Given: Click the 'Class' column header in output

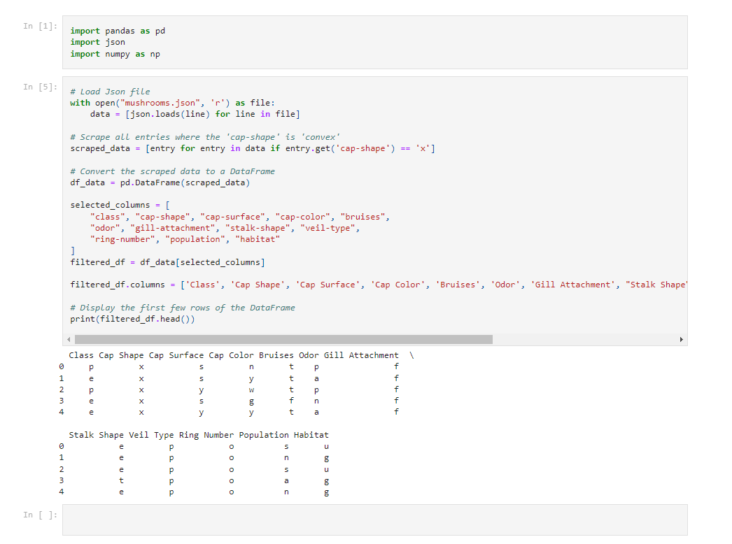Looking at the screenshot, I should pyautogui.click(x=80, y=355).
